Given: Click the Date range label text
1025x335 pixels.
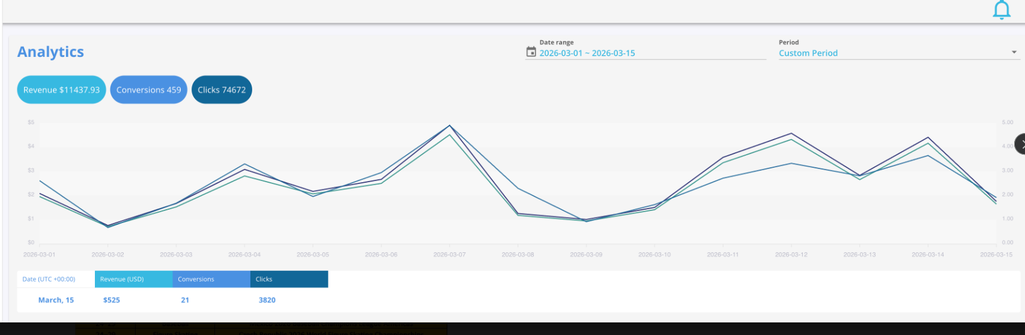Looking at the screenshot, I should click(557, 43).
